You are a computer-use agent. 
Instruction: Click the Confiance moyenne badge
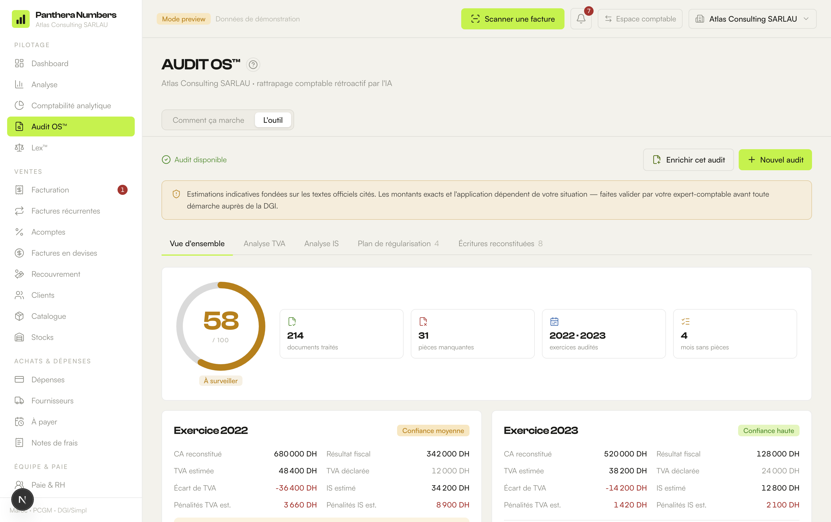tap(433, 431)
